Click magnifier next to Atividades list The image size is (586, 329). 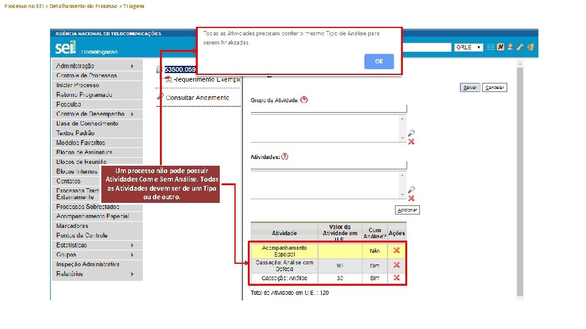(411, 190)
